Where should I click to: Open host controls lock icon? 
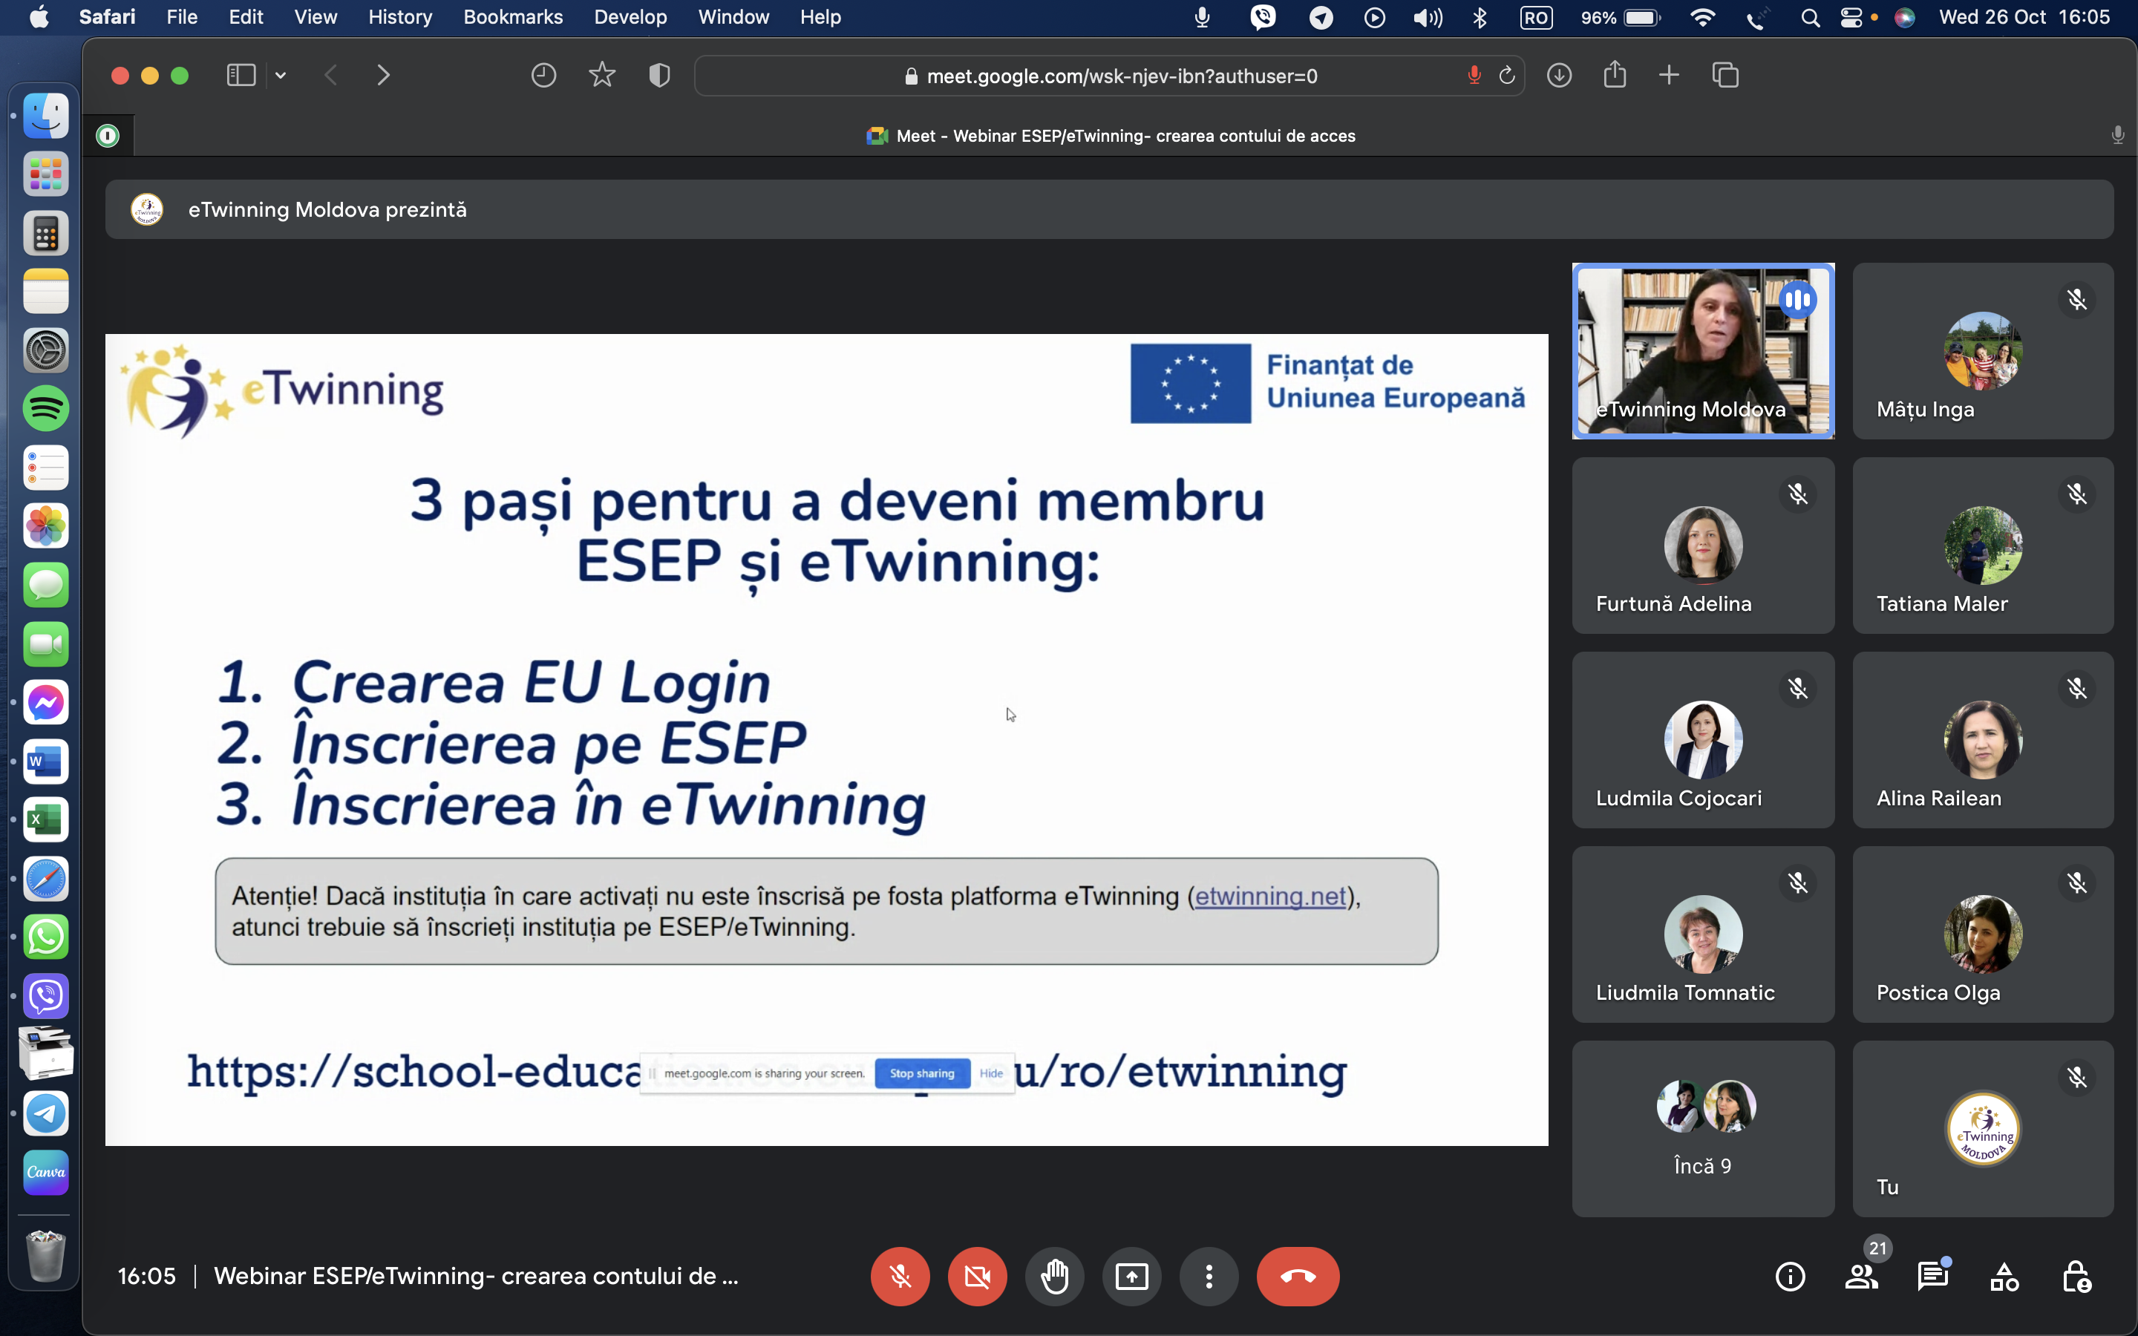2076,1277
